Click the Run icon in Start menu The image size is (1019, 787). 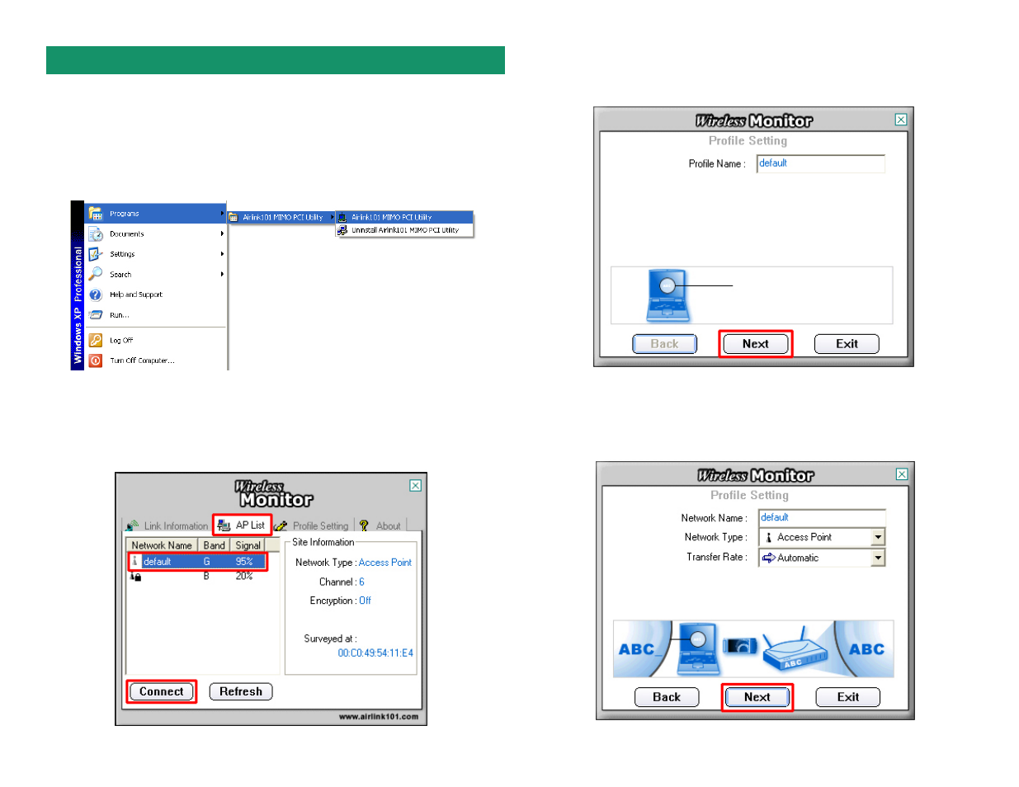coord(96,315)
